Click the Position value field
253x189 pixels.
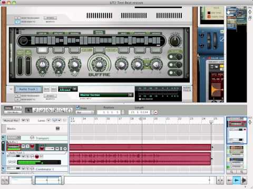109,112
